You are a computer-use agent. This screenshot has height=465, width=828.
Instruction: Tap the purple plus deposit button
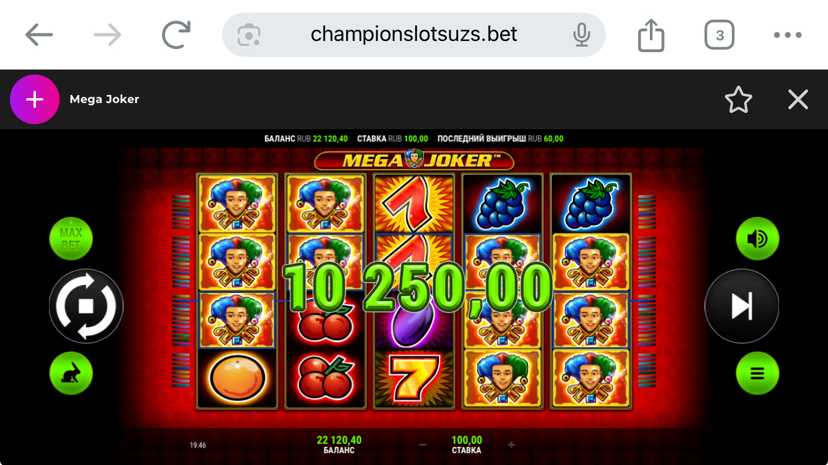[35, 99]
